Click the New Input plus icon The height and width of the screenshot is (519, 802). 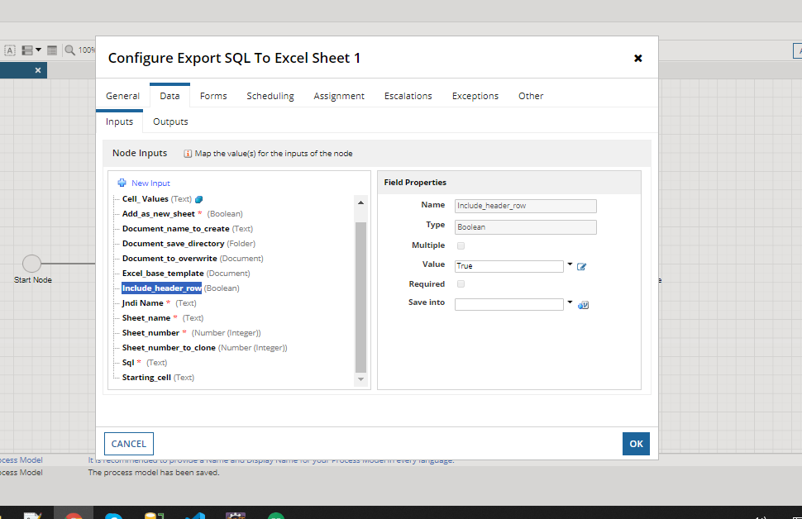[122, 183]
